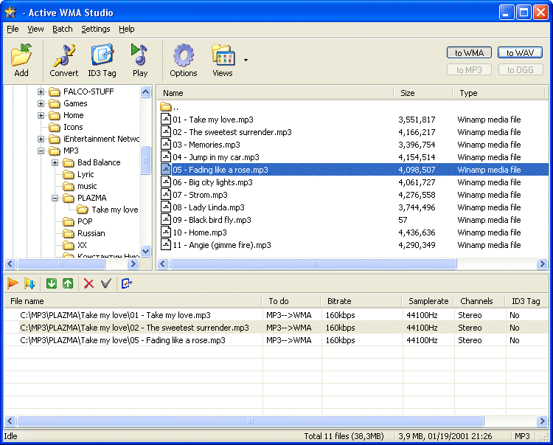Viewport: 553px width, 445px height.
Task: Click the POP folder icon in tree
Action: [x=69, y=221]
